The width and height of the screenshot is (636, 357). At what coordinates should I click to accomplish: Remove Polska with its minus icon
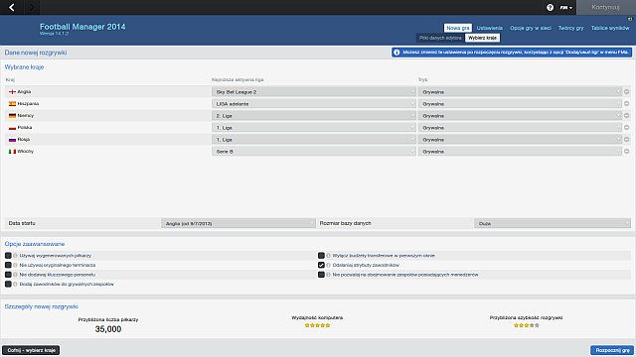(x=627, y=128)
